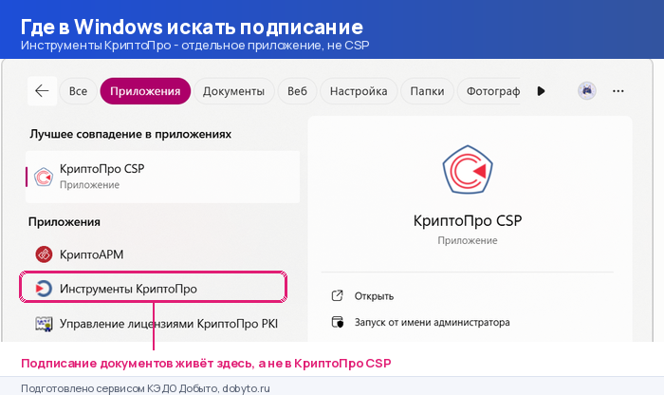This screenshot has width=664, height=395.
Task: Click the large КриптоПро CSP logo in preview
Action: coord(467,170)
